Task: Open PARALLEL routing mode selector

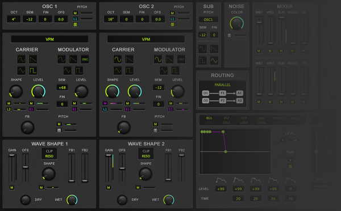Action: (222, 85)
